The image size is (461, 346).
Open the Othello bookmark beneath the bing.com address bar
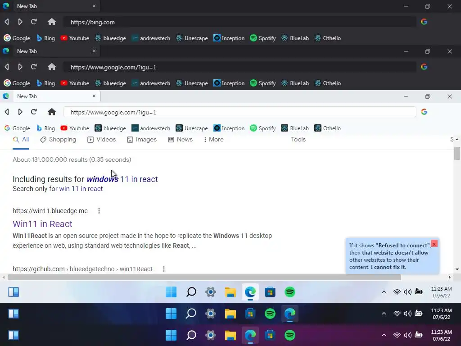pos(328,38)
